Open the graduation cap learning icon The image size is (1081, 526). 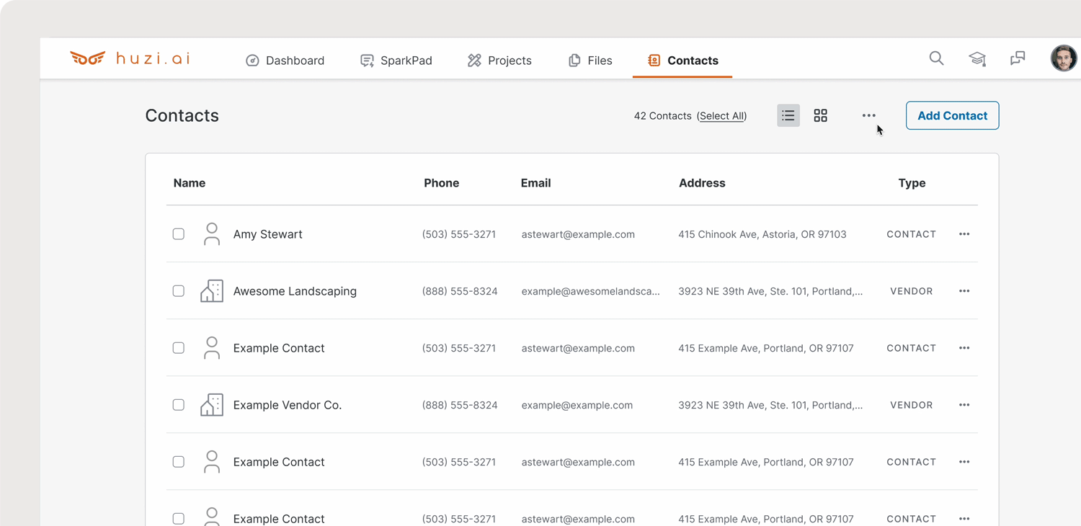(x=977, y=58)
